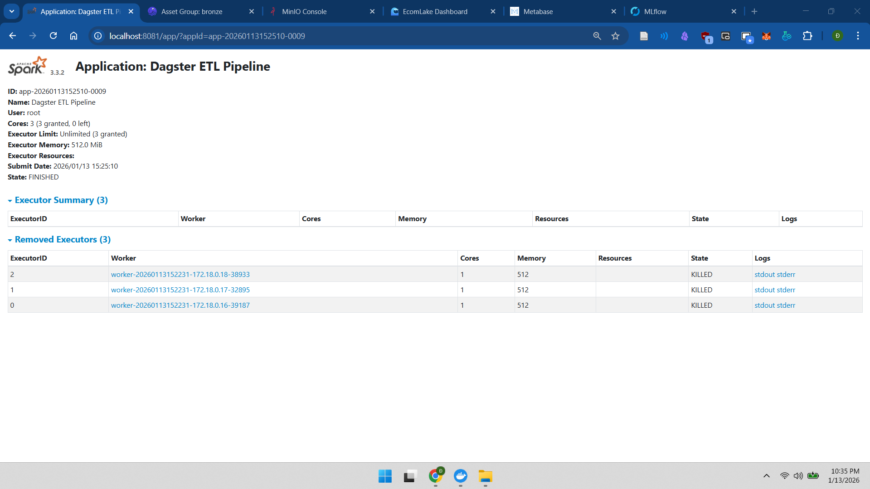
Task: Open stderr log for executor 1
Action: point(786,290)
